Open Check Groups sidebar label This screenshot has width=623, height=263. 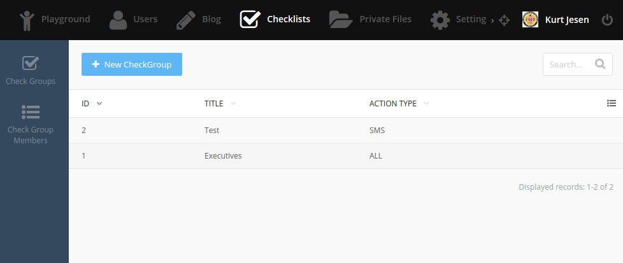click(31, 81)
